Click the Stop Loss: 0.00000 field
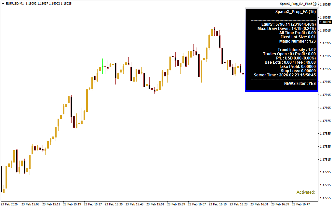Viewport: 333px width, 208px height. pyautogui.click(x=298, y=71)
